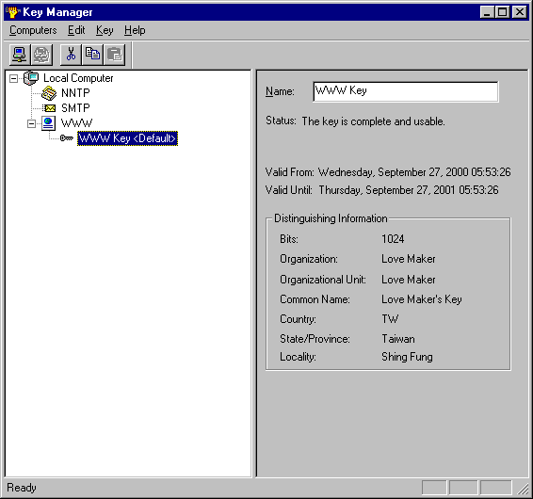Image resolution: width=533 pixels, height=499 pixels.
Task: Click the window resize grip corner
Action: pos(523,489)
